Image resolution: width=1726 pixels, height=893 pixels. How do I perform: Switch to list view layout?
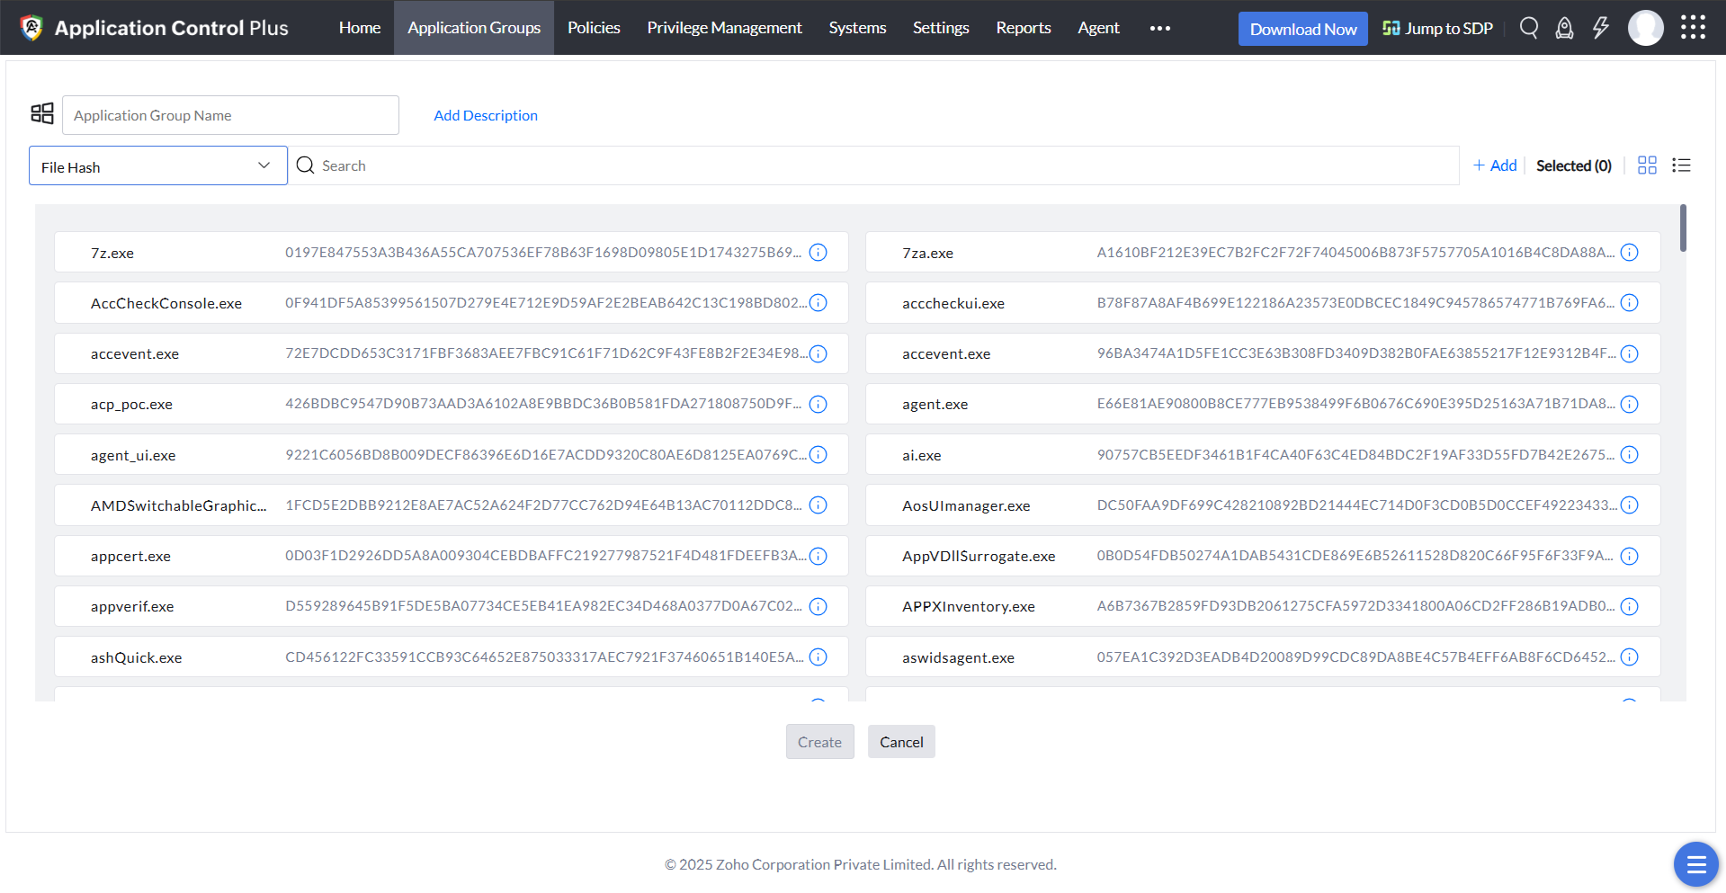1681,165
